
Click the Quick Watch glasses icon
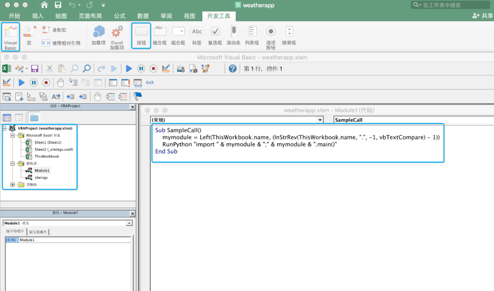(x=150, y=82)
